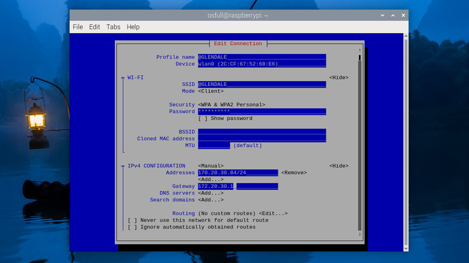
Task: Toggle the Show password checkbox
Action: tap(203, 118)
